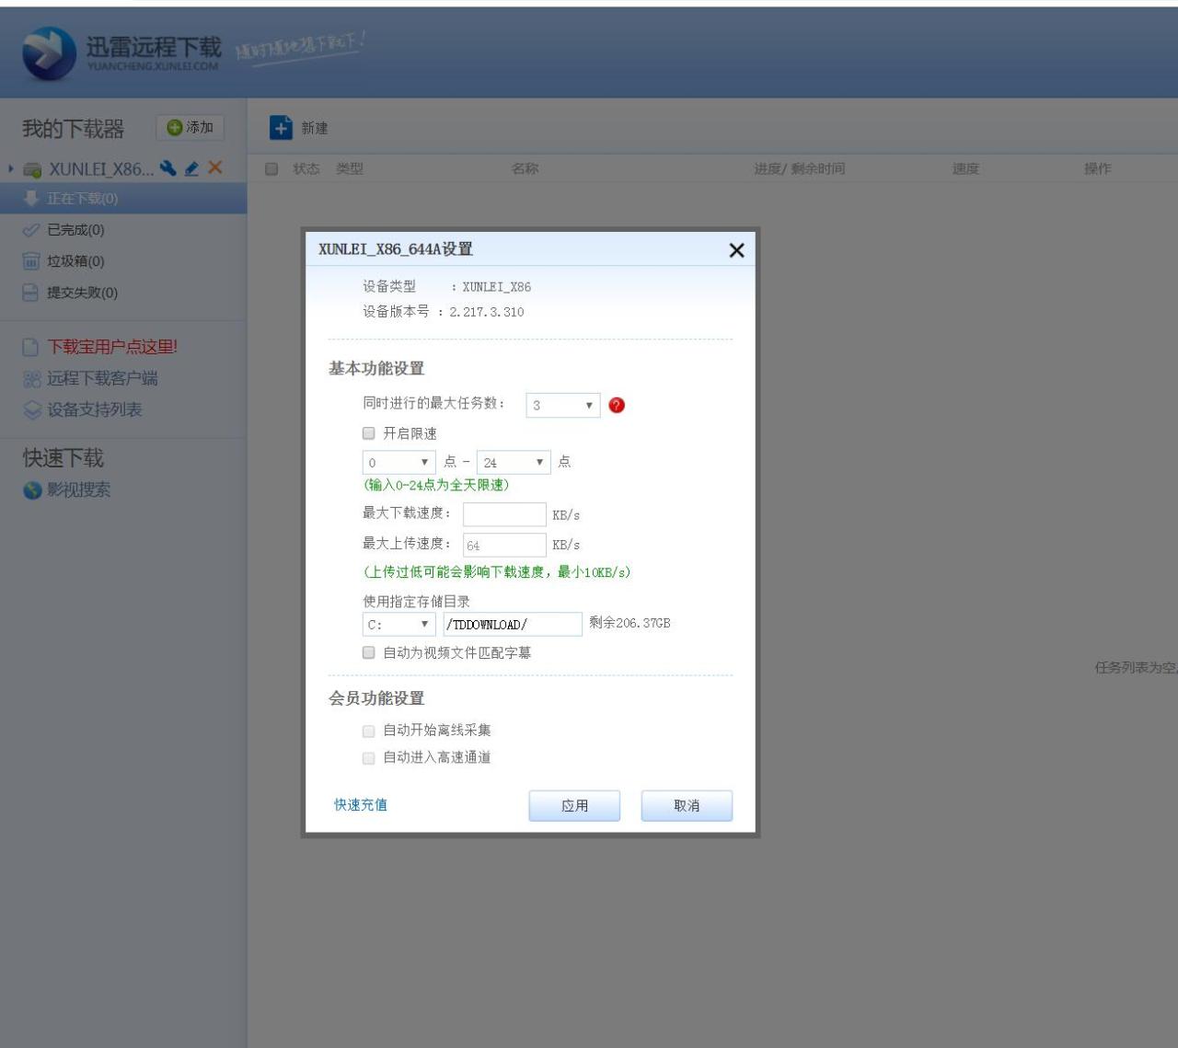The height and width of the screenshot is (1048, 1178).
Task: Open 远程下载客户端 link
Action: point(102,378)
